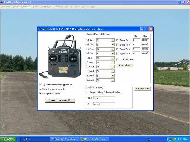Expand the Button4 channel dropdown

pyautogui.click(x=113, y=76)
